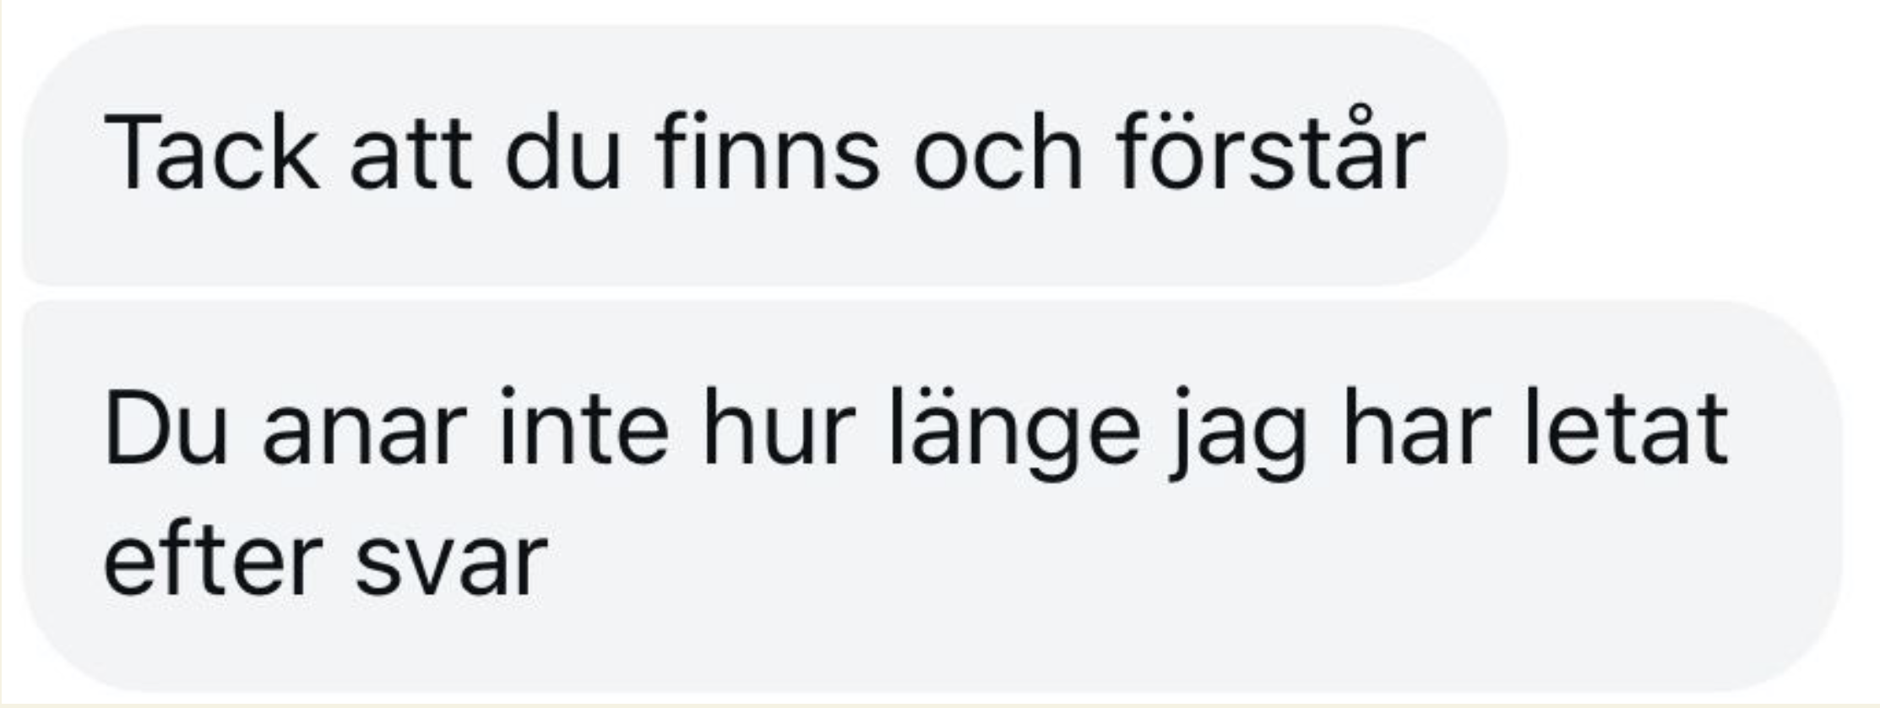
Task: Click the word "hur" in second message
Action: click(x=779, y=425)
